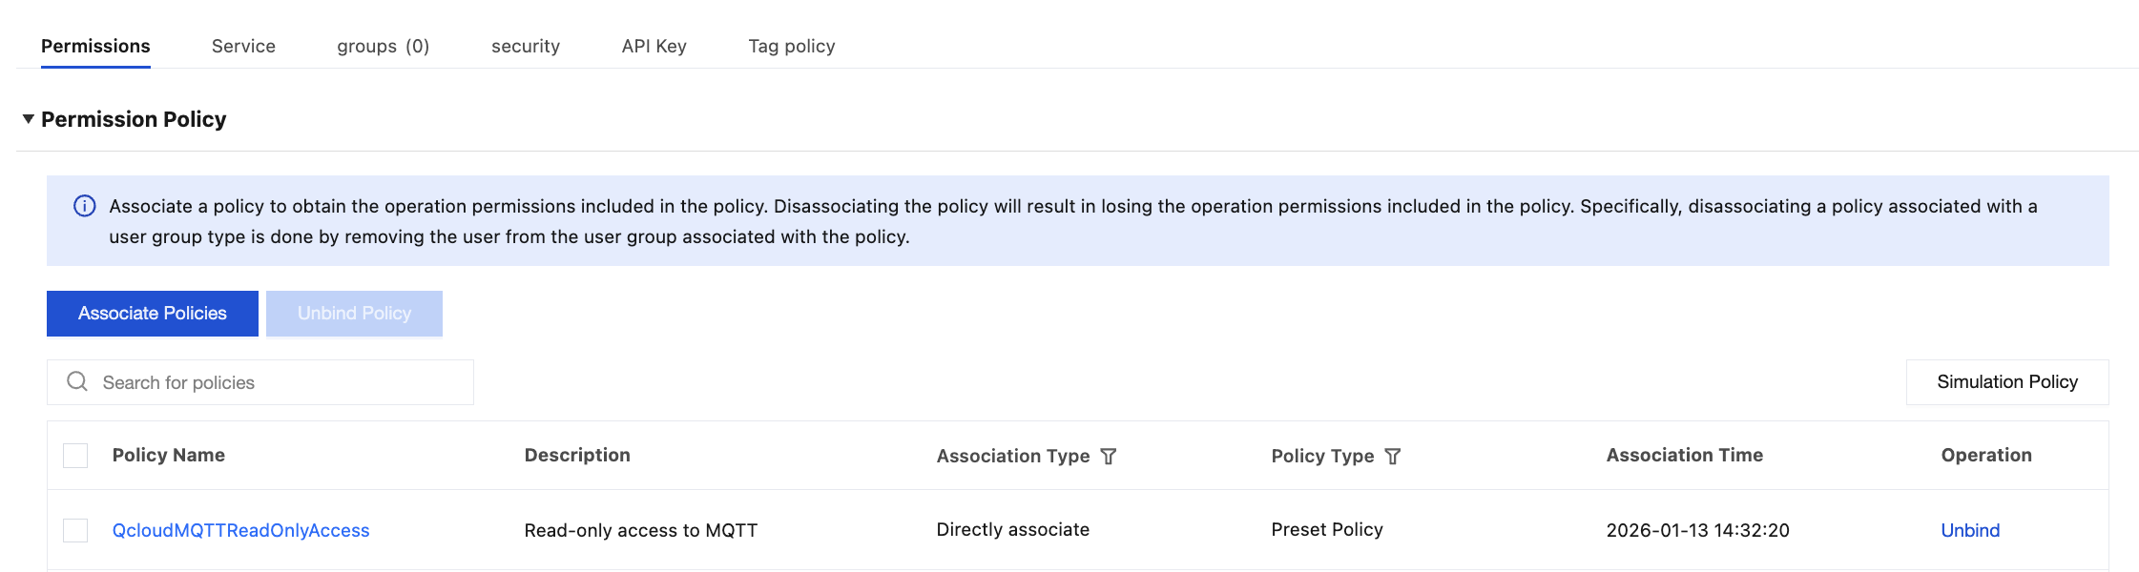The image size is (2139, 572).
Task: Open the QcloudMQTTReadOnlyAccess policy link
Action: click(240, 530)
